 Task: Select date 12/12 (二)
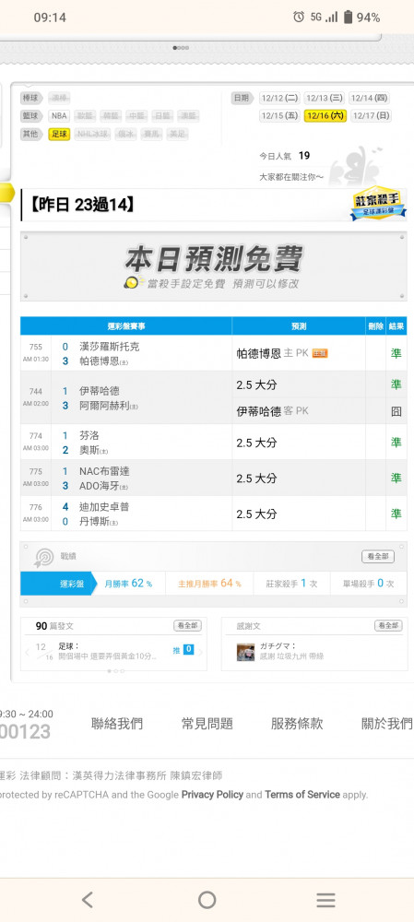280,99
